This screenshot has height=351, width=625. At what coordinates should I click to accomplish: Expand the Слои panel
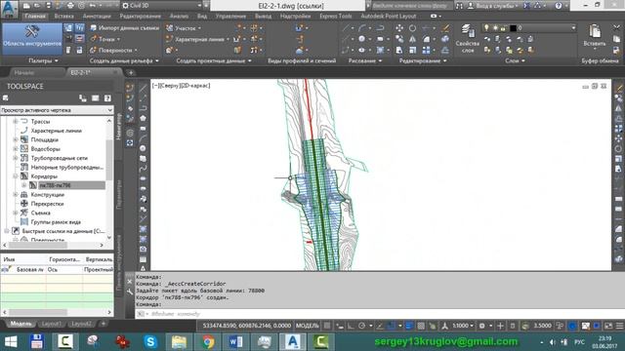(515, 60)
